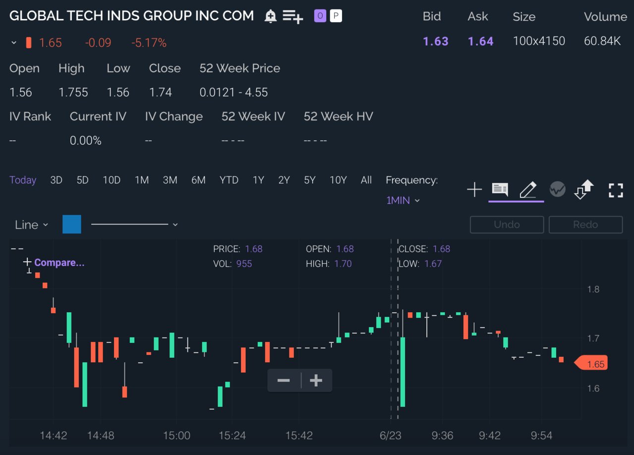Add symbol to watchlist with list-plus icon
Screen dimensions: 634x455
tap(292, 16)
